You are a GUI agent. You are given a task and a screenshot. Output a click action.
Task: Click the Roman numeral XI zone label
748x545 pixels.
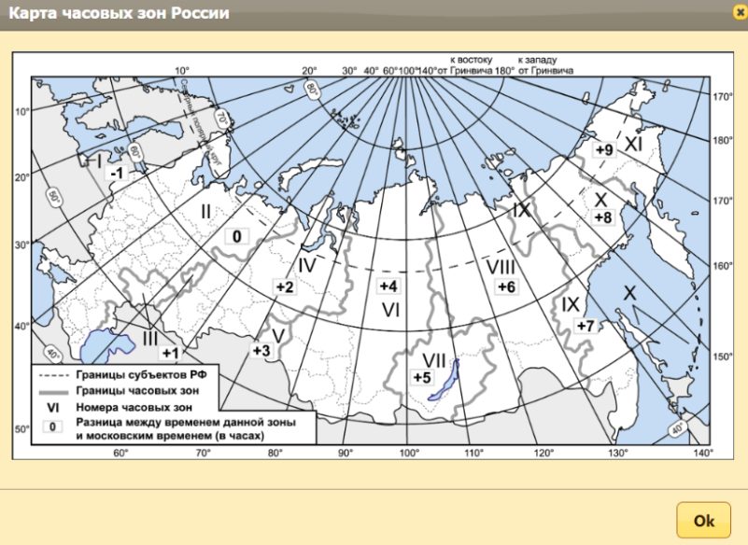[x=634, y=145]
